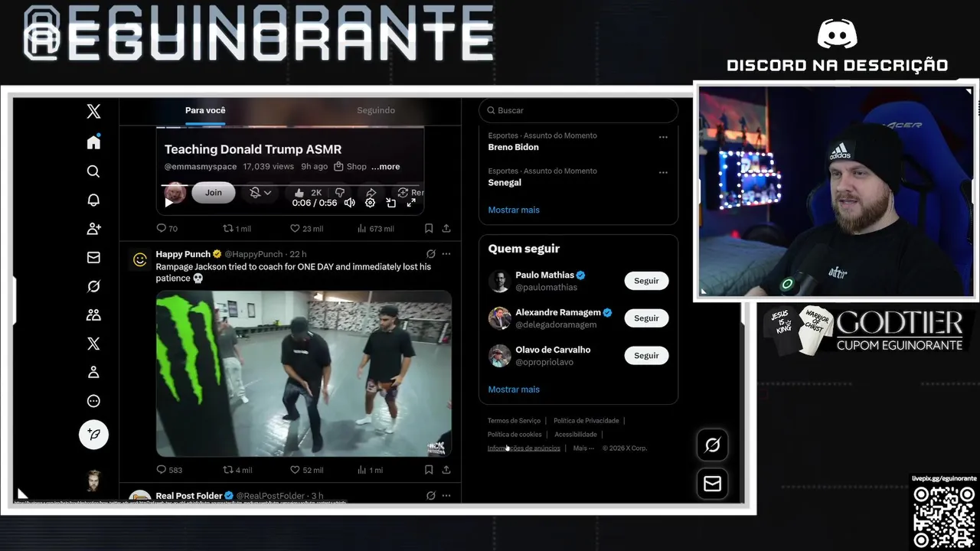Open the Breno Bidon trending topic
The width and height of the screenshot is (980, 551).
click(513, 147)
